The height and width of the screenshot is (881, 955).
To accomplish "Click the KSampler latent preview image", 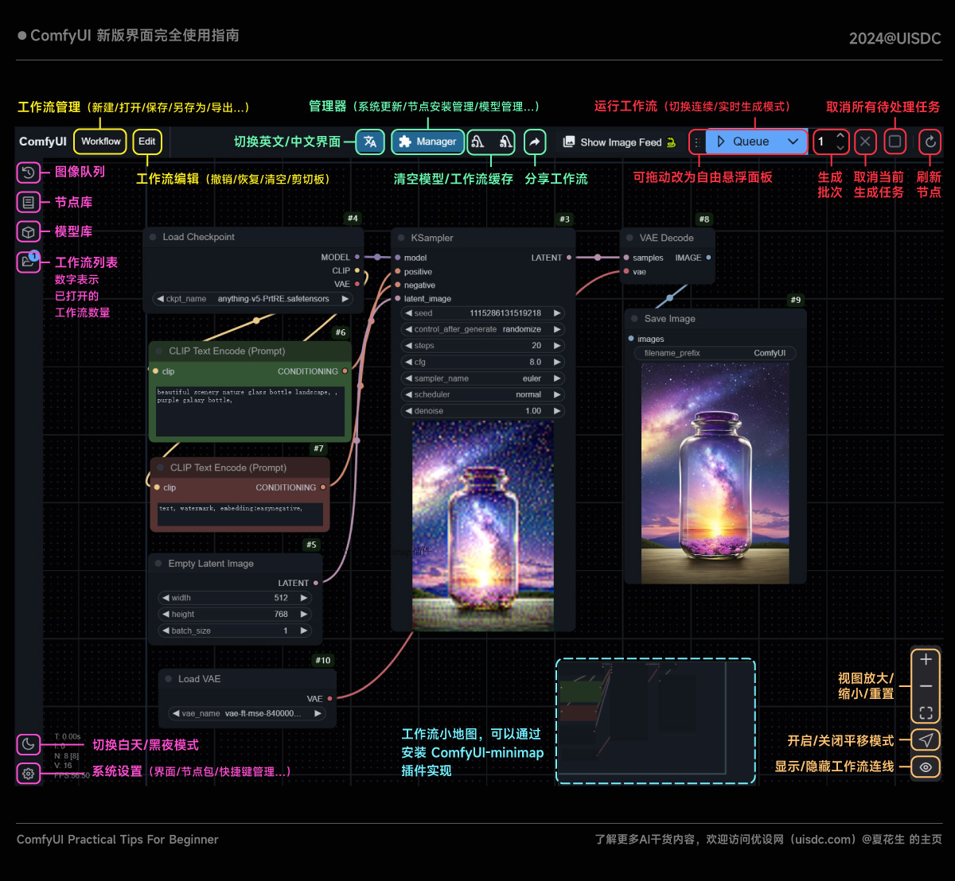I will [482, 525].
